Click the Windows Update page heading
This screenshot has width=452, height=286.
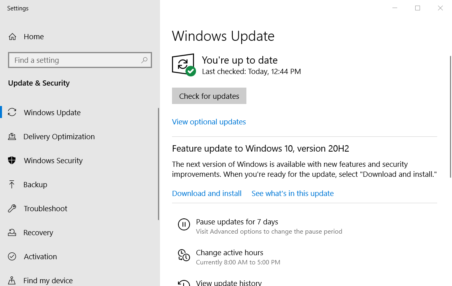click(223, 36)
